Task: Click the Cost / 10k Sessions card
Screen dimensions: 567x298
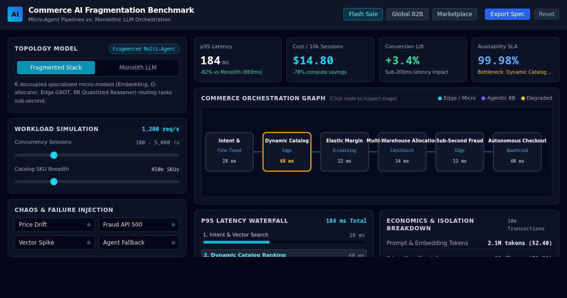Action: (330, 60)
